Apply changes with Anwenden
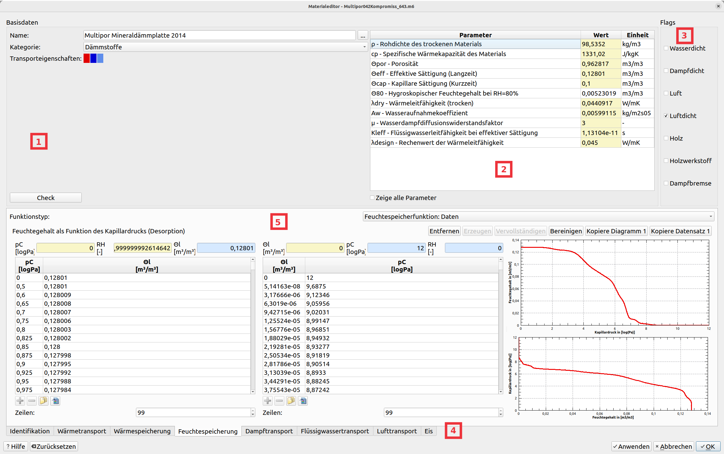The width and height of the screenshot is (724, 454). (631, 446)
